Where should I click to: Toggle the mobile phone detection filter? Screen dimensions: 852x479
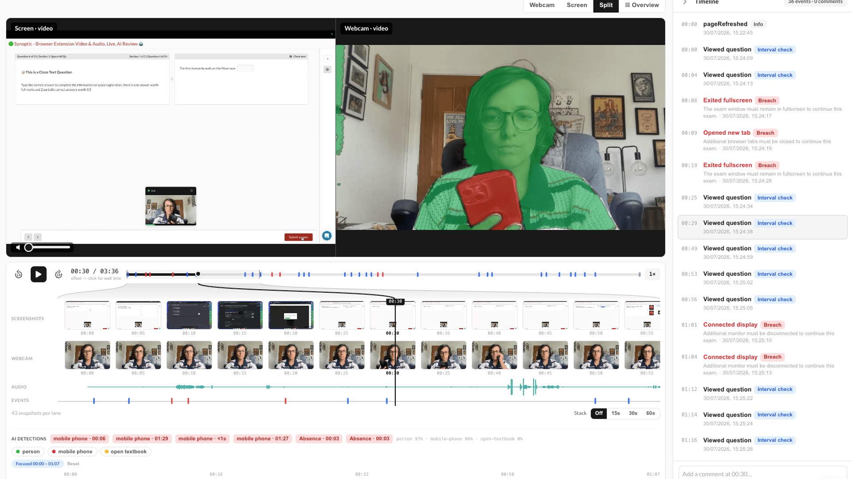[x=72, y=452]
